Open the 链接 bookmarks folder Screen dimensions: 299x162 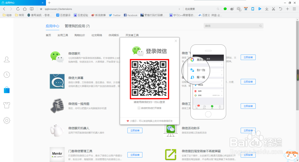[x=7, y=15]
